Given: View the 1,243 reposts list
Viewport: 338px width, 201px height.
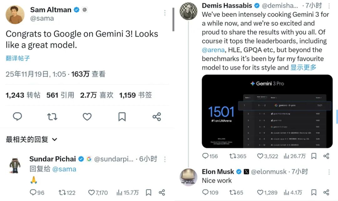Looking at the screenshot, I should tap(23, 95).
